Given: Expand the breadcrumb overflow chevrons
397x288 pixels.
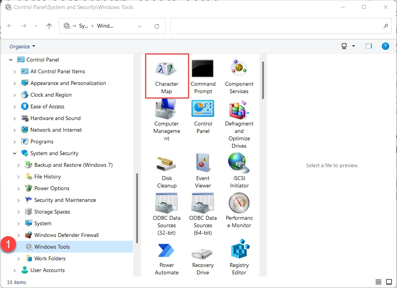Looking at the screenshot, I should 74,26.
